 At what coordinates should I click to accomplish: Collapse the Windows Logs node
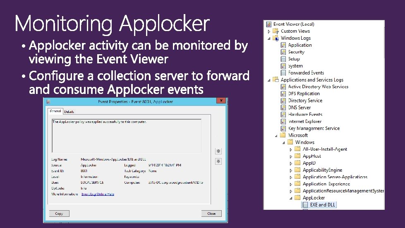point(269,38)
